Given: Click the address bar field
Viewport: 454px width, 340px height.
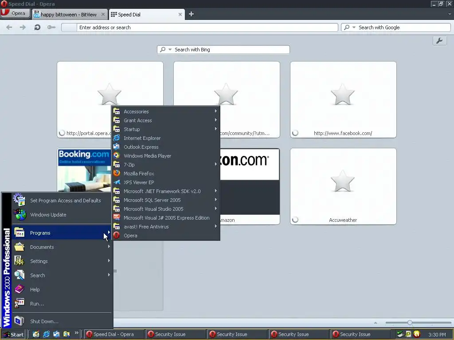Looking at the screenshot, I should 200,27.
